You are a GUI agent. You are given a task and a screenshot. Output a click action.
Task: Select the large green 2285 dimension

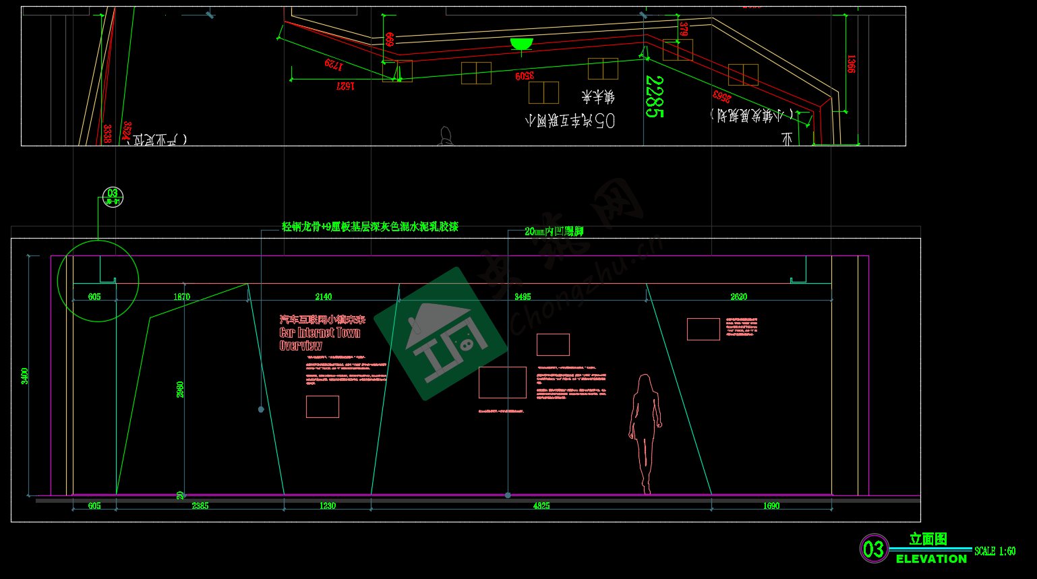(653, 96)
